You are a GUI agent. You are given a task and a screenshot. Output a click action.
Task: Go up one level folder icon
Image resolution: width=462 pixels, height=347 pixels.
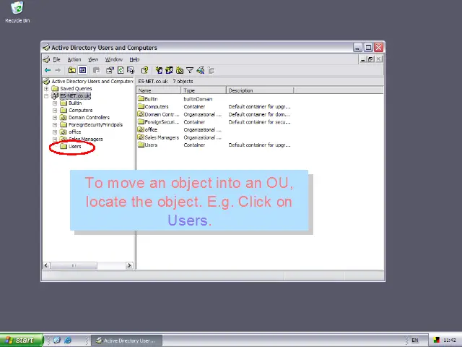(71, 70)
